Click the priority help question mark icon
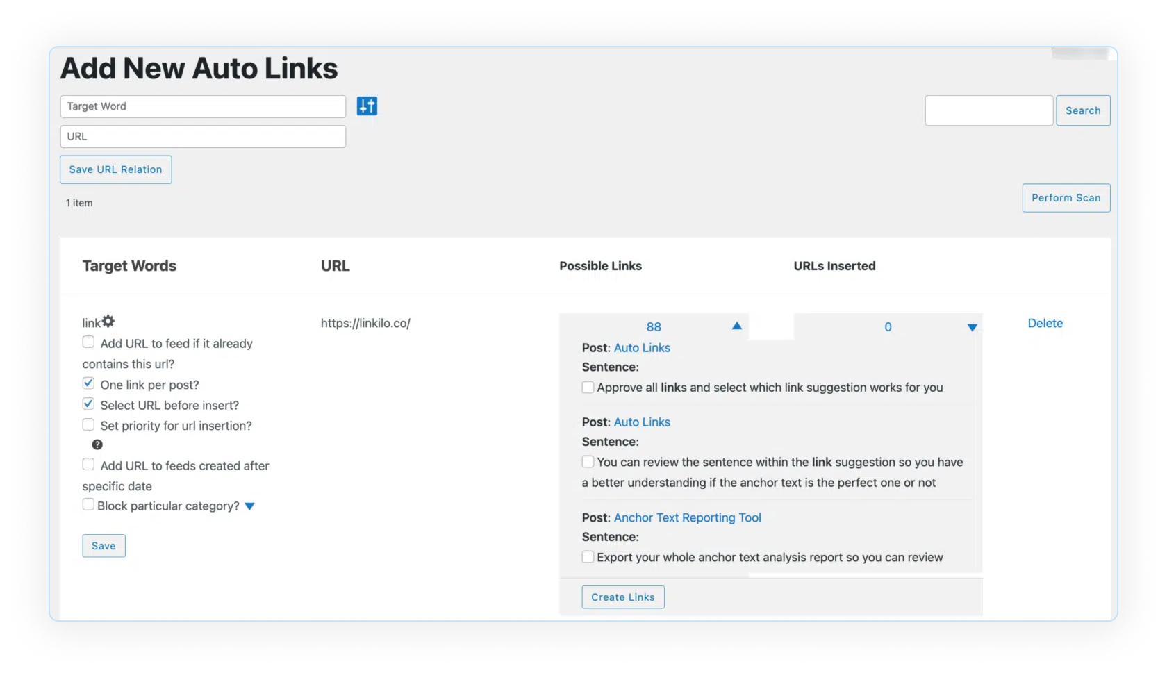Viewport: 1167px width, 673px height. point(97,445)
